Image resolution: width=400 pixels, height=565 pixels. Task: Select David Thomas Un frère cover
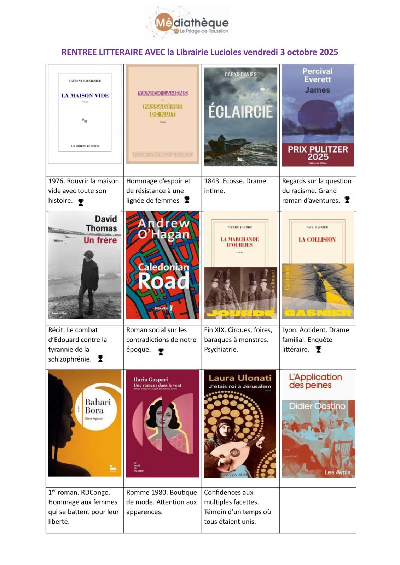(x=85, y=265)
